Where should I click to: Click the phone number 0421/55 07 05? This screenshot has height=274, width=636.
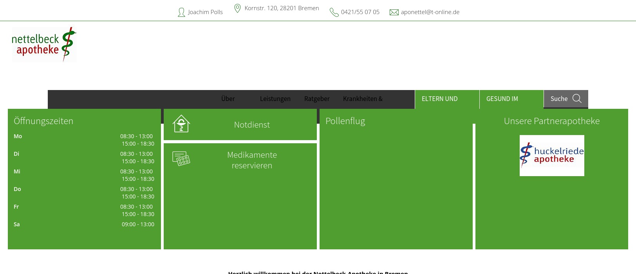click(x=360, y=12)
